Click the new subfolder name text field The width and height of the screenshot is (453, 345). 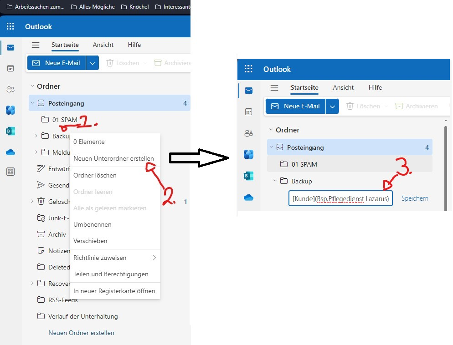340,198
